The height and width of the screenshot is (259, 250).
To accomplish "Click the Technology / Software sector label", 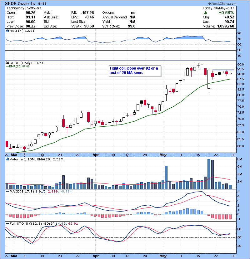I will pos(24,8).
